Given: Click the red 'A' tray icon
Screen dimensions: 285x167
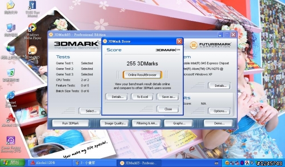Looking at the screenshot, I should (x=247, y=163).
